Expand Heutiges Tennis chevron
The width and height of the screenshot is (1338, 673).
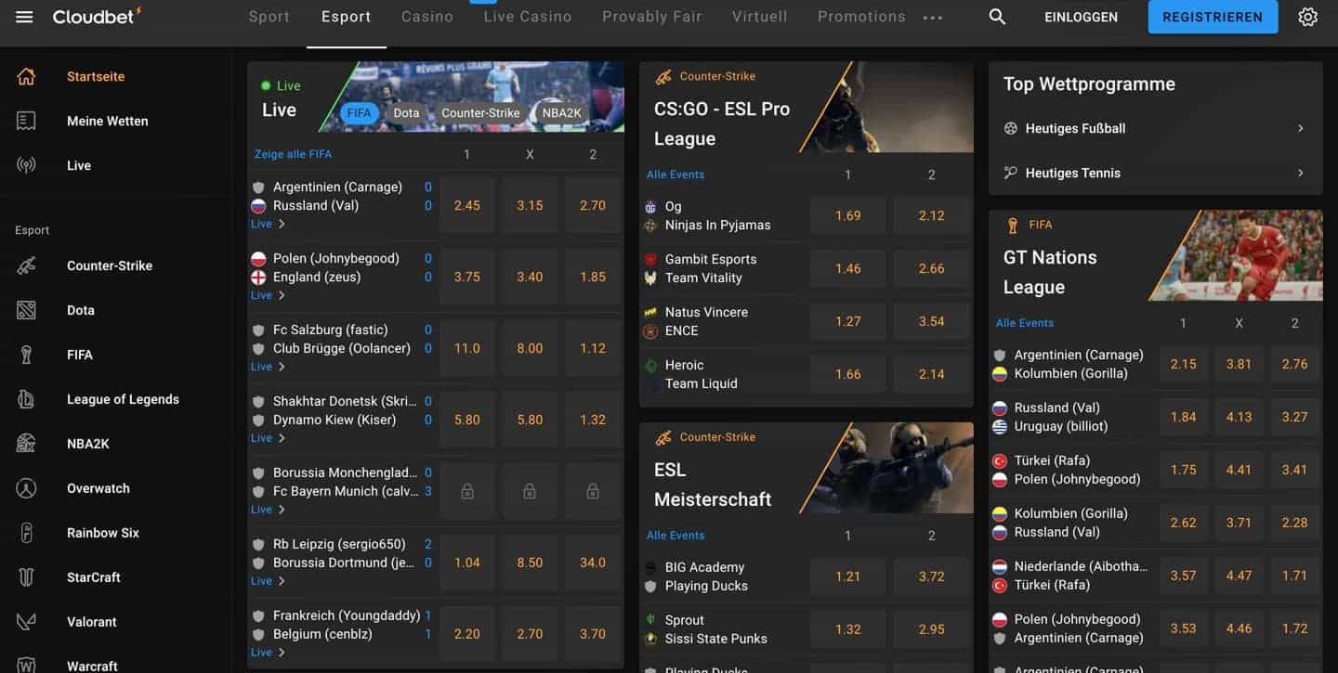point(1300,173)
